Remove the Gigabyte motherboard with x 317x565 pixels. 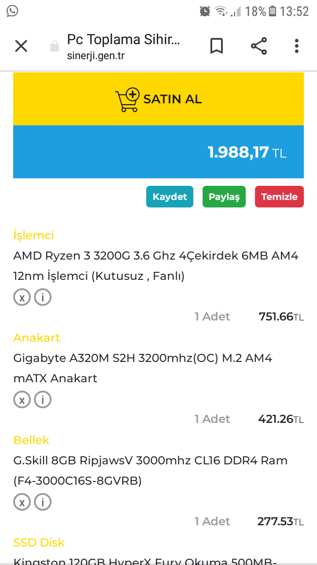22,400
